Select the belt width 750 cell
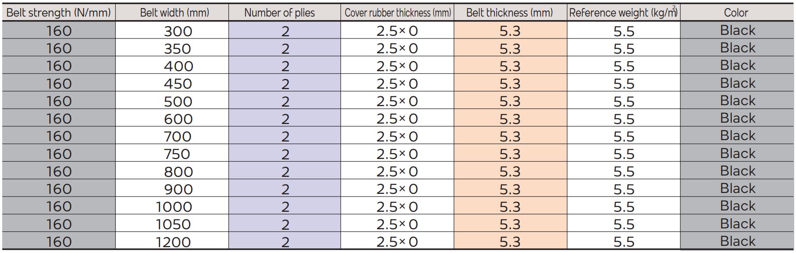 (x=172, y=154)
